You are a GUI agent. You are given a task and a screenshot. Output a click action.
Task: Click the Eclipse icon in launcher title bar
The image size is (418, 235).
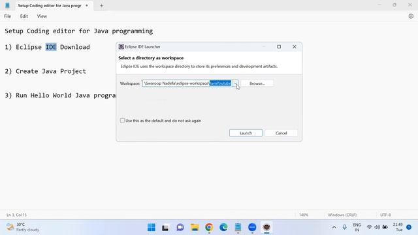pyautogui.click(x=121, y=46)
